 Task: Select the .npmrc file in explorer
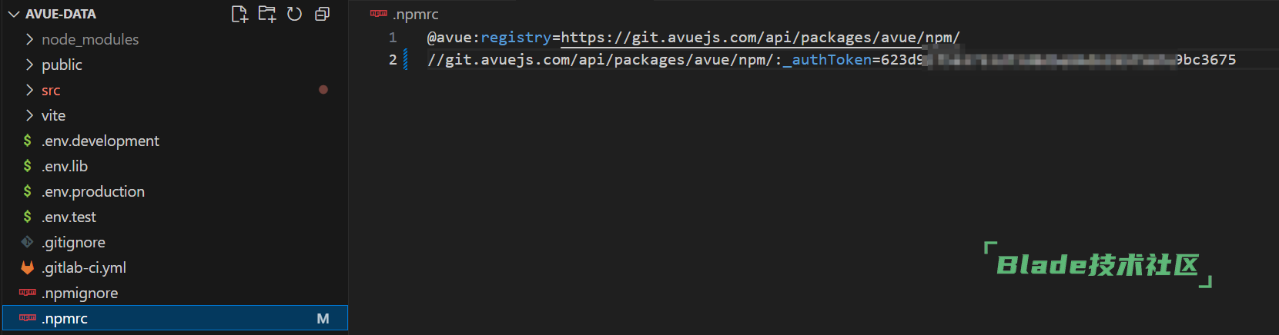65,318
